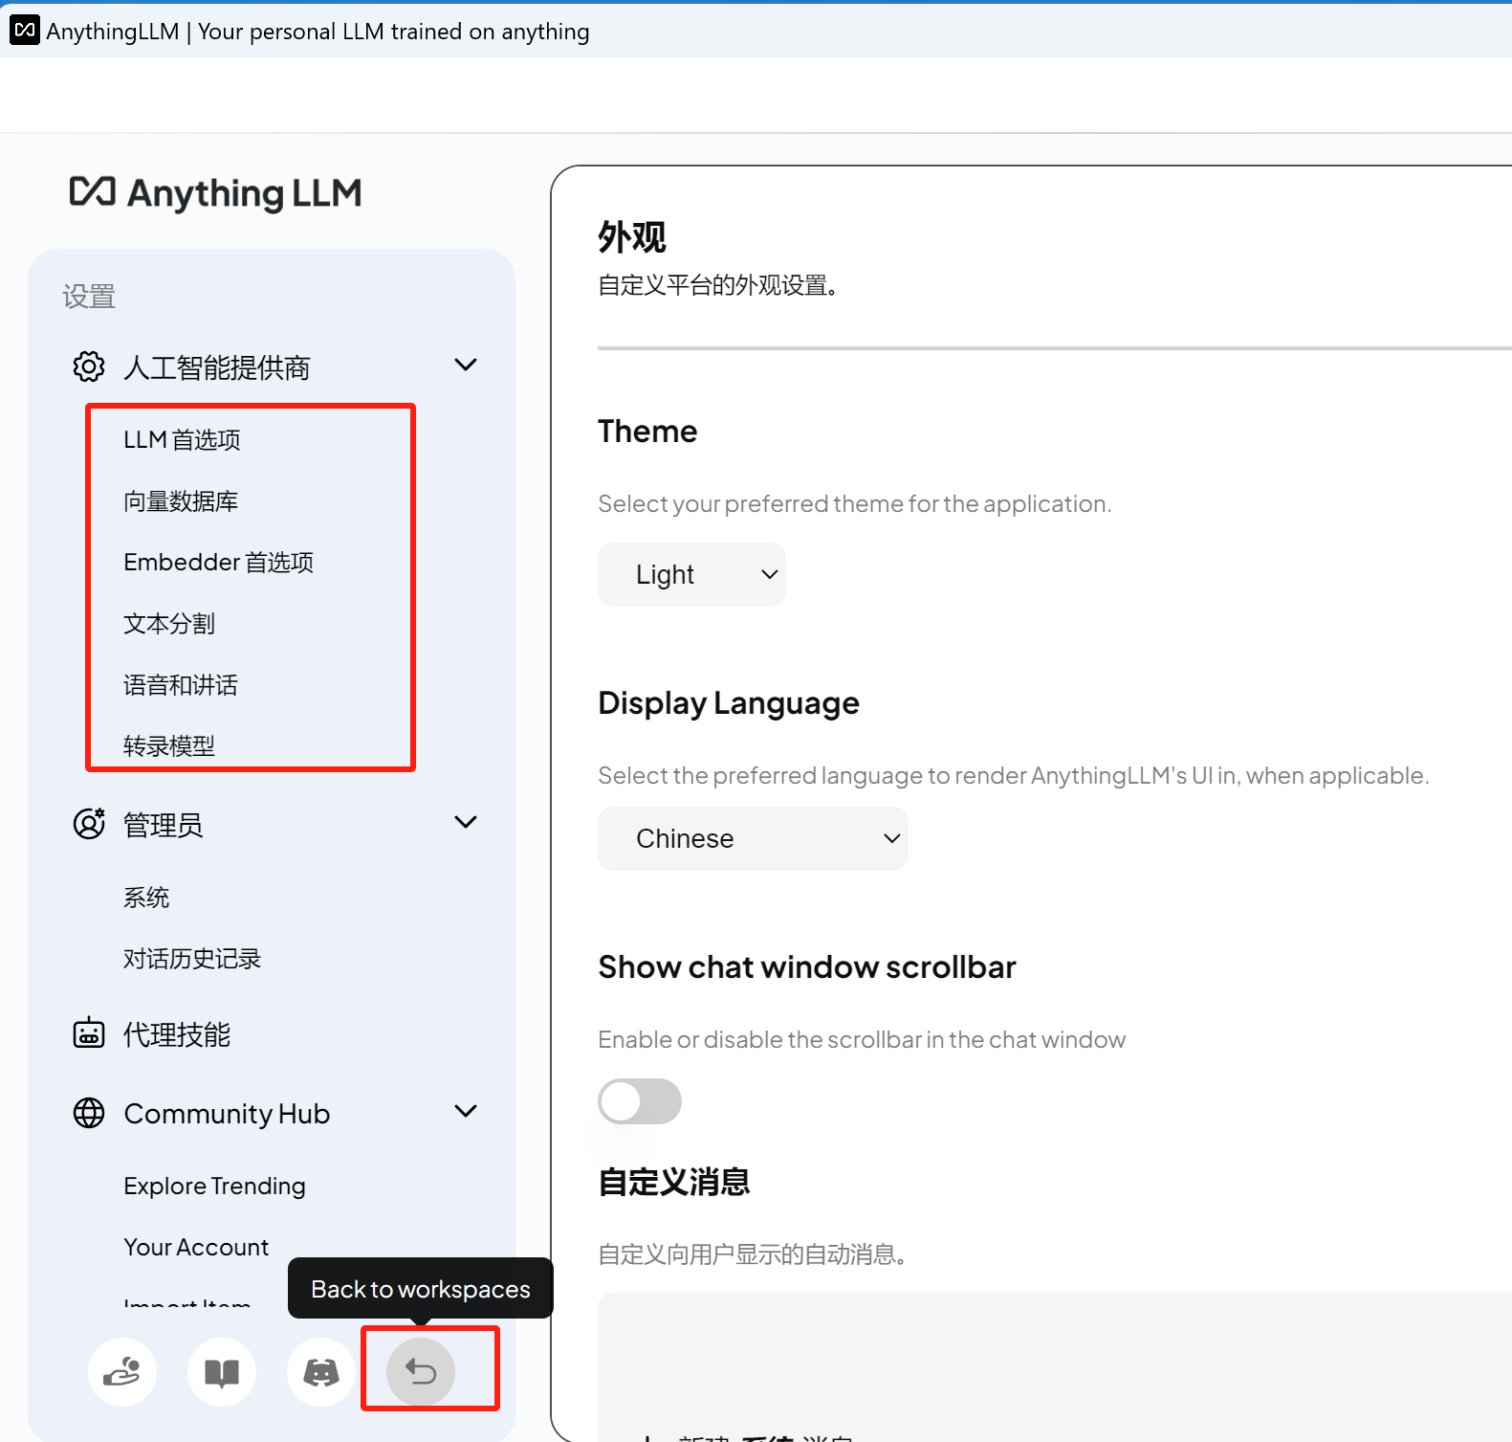Viewport: 1512px width, 1442px height.
Task: Click the 人工智能提供商 section label
Action: click(x=217, y=367)
